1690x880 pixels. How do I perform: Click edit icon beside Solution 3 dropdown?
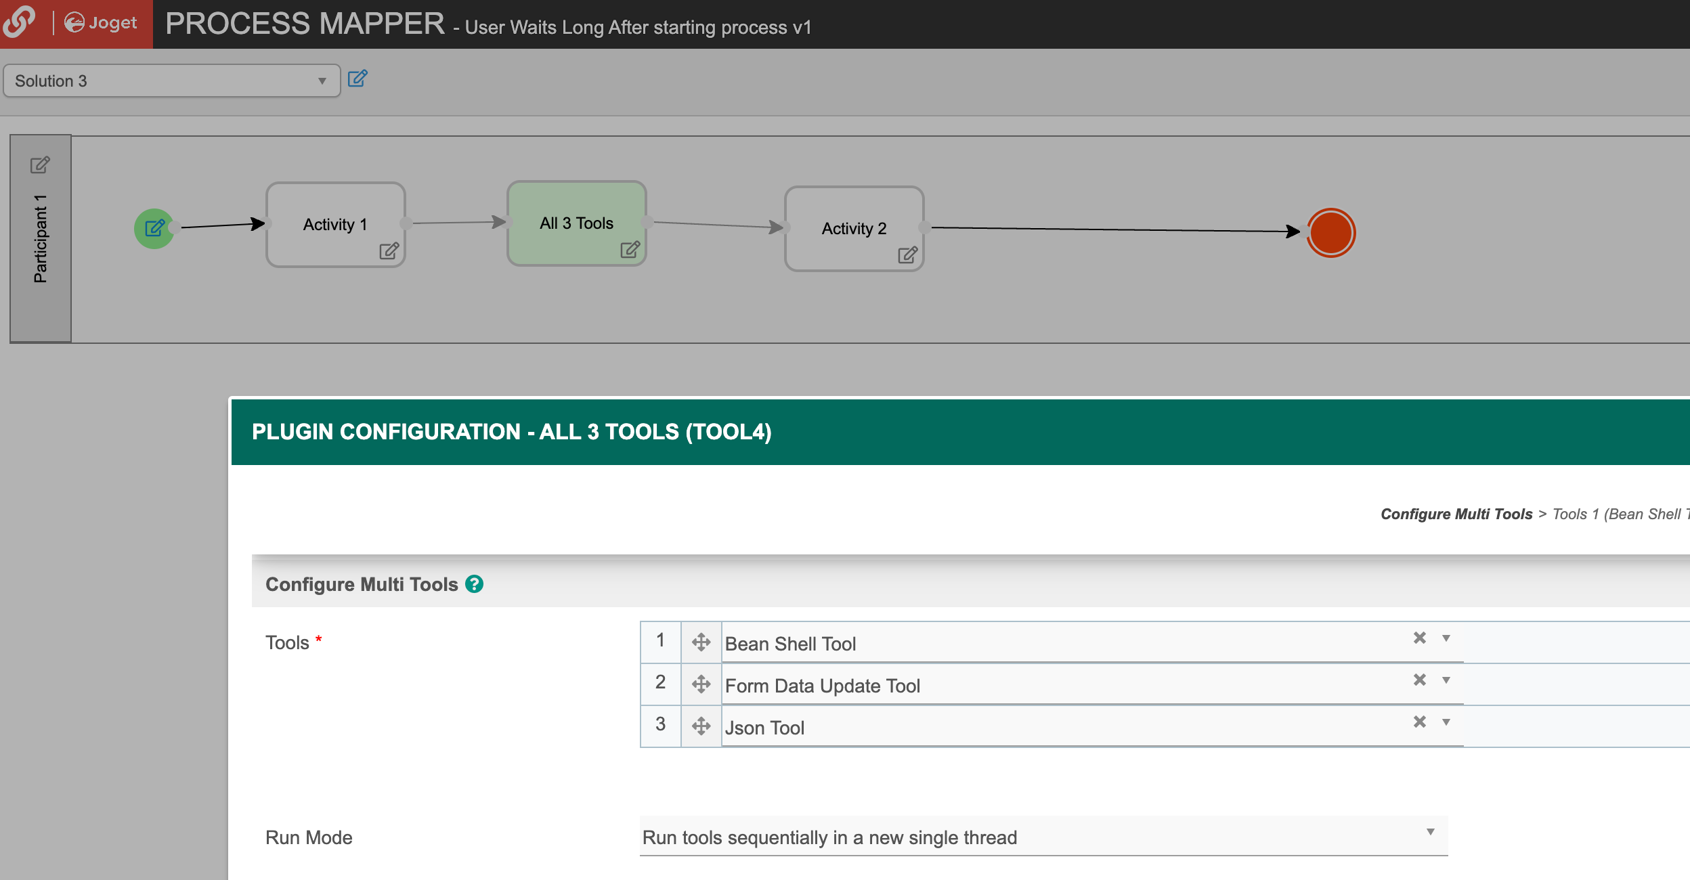[357, 79]
